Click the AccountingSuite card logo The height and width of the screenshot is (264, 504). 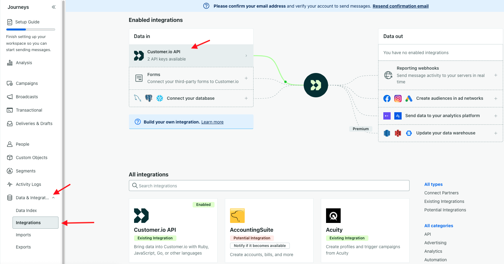(237, 216)
